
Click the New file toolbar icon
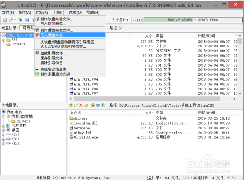[x=5, y=20]
